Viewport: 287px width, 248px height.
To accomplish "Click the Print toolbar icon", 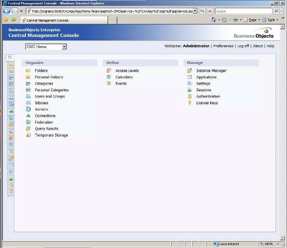I will [x=236, y=20].
